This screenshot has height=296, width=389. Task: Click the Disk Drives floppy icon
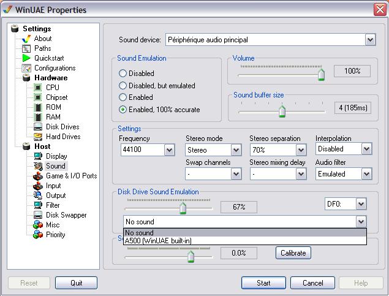(x=38, y=127)
